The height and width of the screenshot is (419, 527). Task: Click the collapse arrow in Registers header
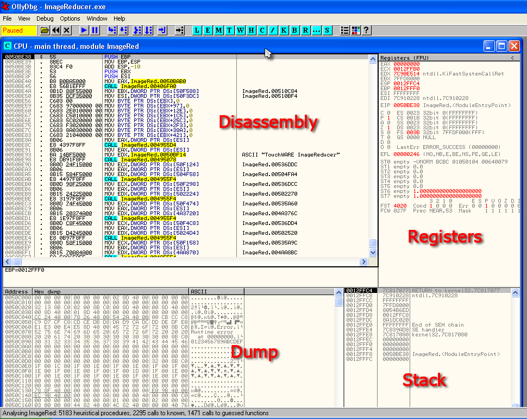tap(512, 58)
